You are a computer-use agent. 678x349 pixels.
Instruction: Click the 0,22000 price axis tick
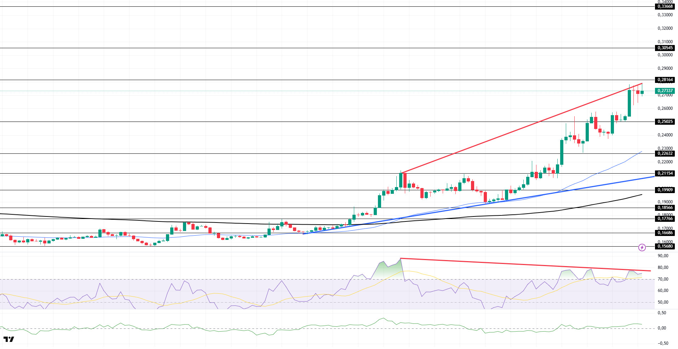665,162
